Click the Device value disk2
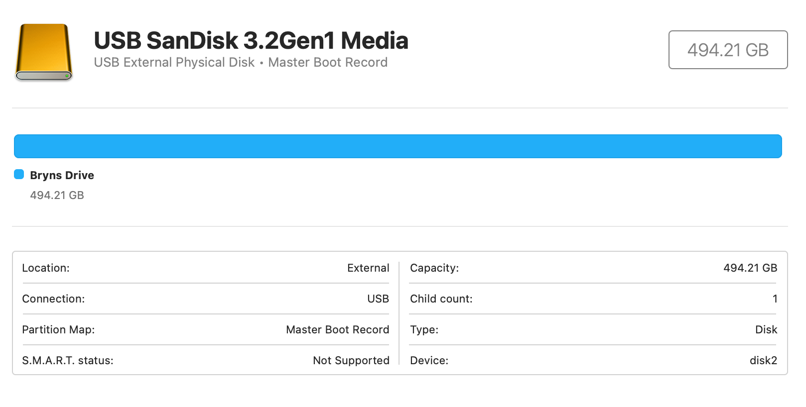 763,360
